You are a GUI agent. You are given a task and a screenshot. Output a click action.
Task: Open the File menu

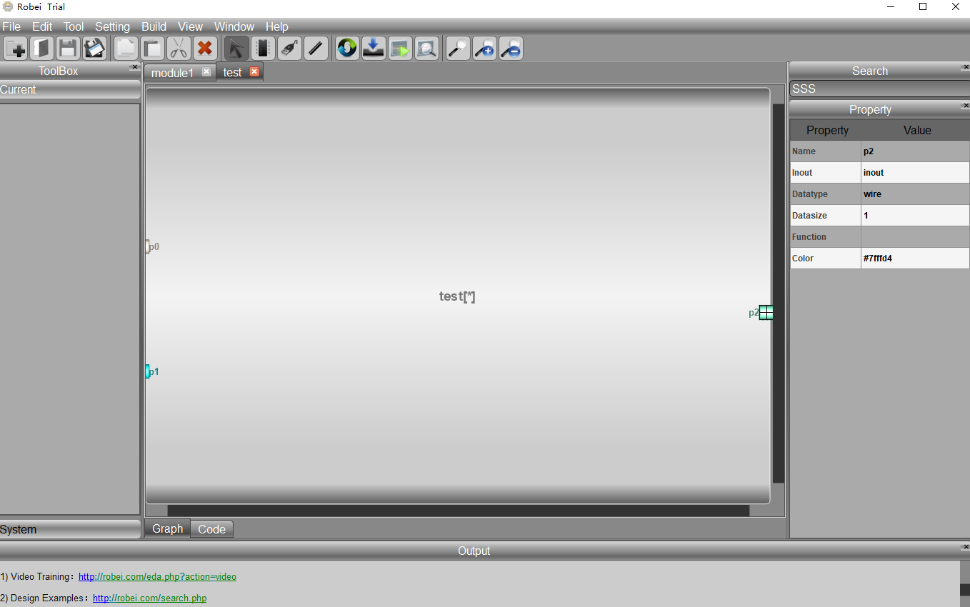click(x=11, y=26)
